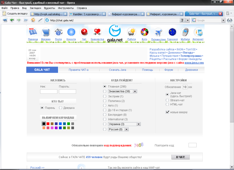The image size is (234, 170).
Task: Open the Скачать Java link
Action: (118, 70)
